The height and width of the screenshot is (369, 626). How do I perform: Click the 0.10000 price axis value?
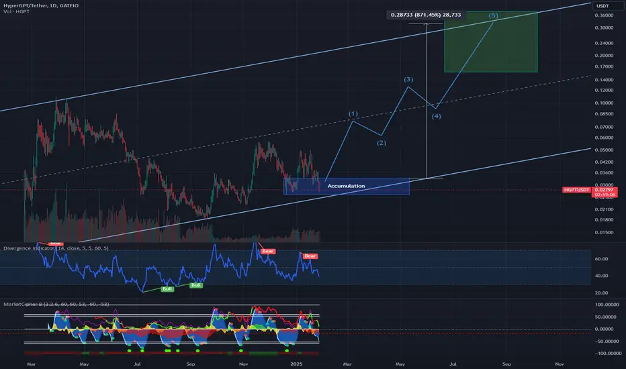(604, 103)
